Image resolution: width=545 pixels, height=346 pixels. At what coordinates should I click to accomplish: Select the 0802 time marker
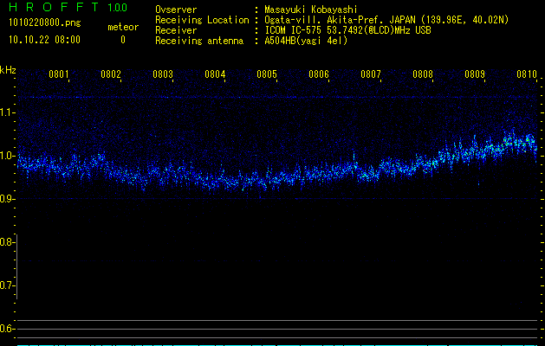coord(111,75)
